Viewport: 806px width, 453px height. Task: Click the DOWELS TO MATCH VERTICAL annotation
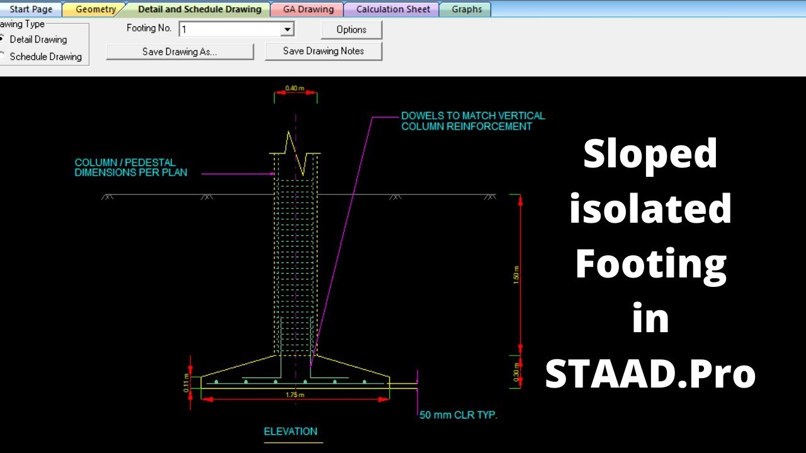pyautogui.click(x=474, y=116)
